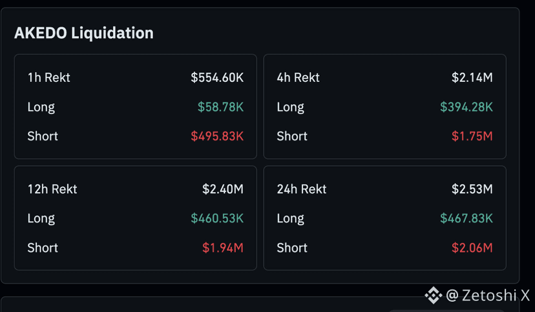Open the @ Zetoshi X watermark handle
The image size is (535, 312).
[x=488, y=295]
